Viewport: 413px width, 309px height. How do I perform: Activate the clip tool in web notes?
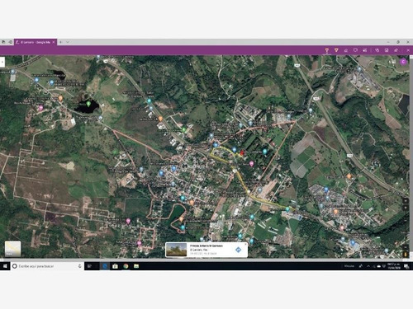(x=365, y=50)
